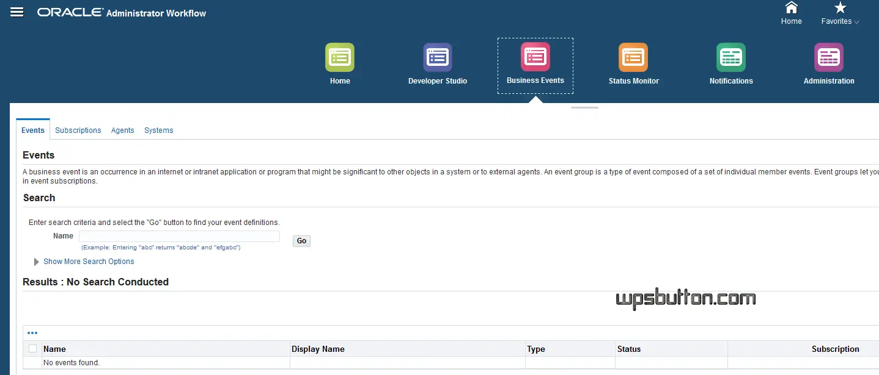Click the Show More Search Options link
Screen dimensions: 879x375
point(89,262)
